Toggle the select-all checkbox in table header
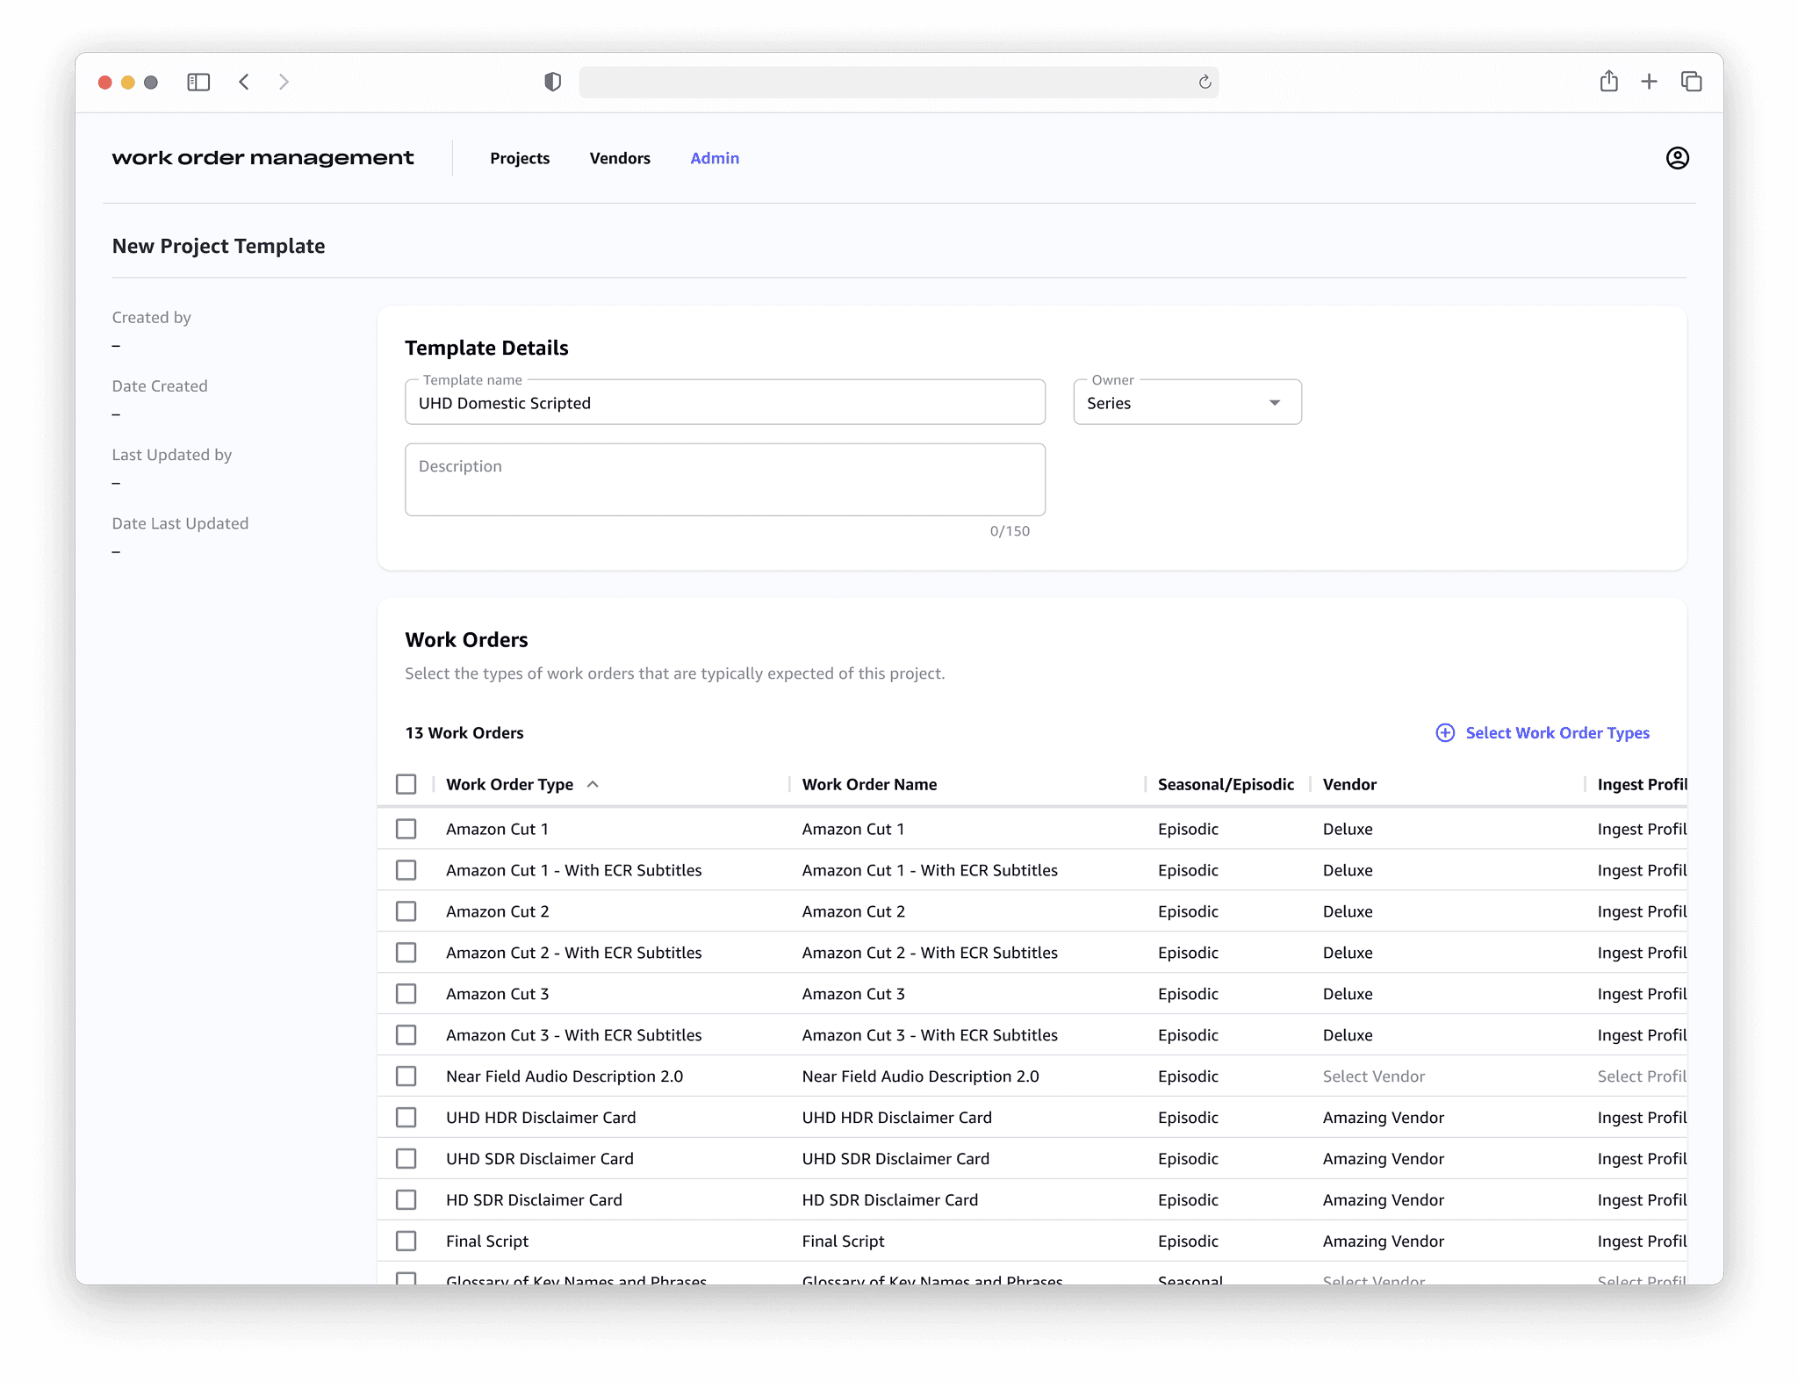1798x1382 pixels. click(406, 784)
